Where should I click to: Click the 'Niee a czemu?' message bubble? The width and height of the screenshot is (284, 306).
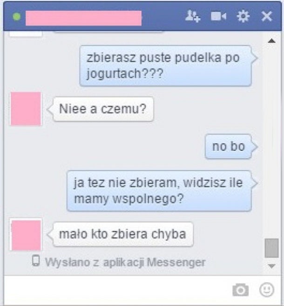pos(103,109)
